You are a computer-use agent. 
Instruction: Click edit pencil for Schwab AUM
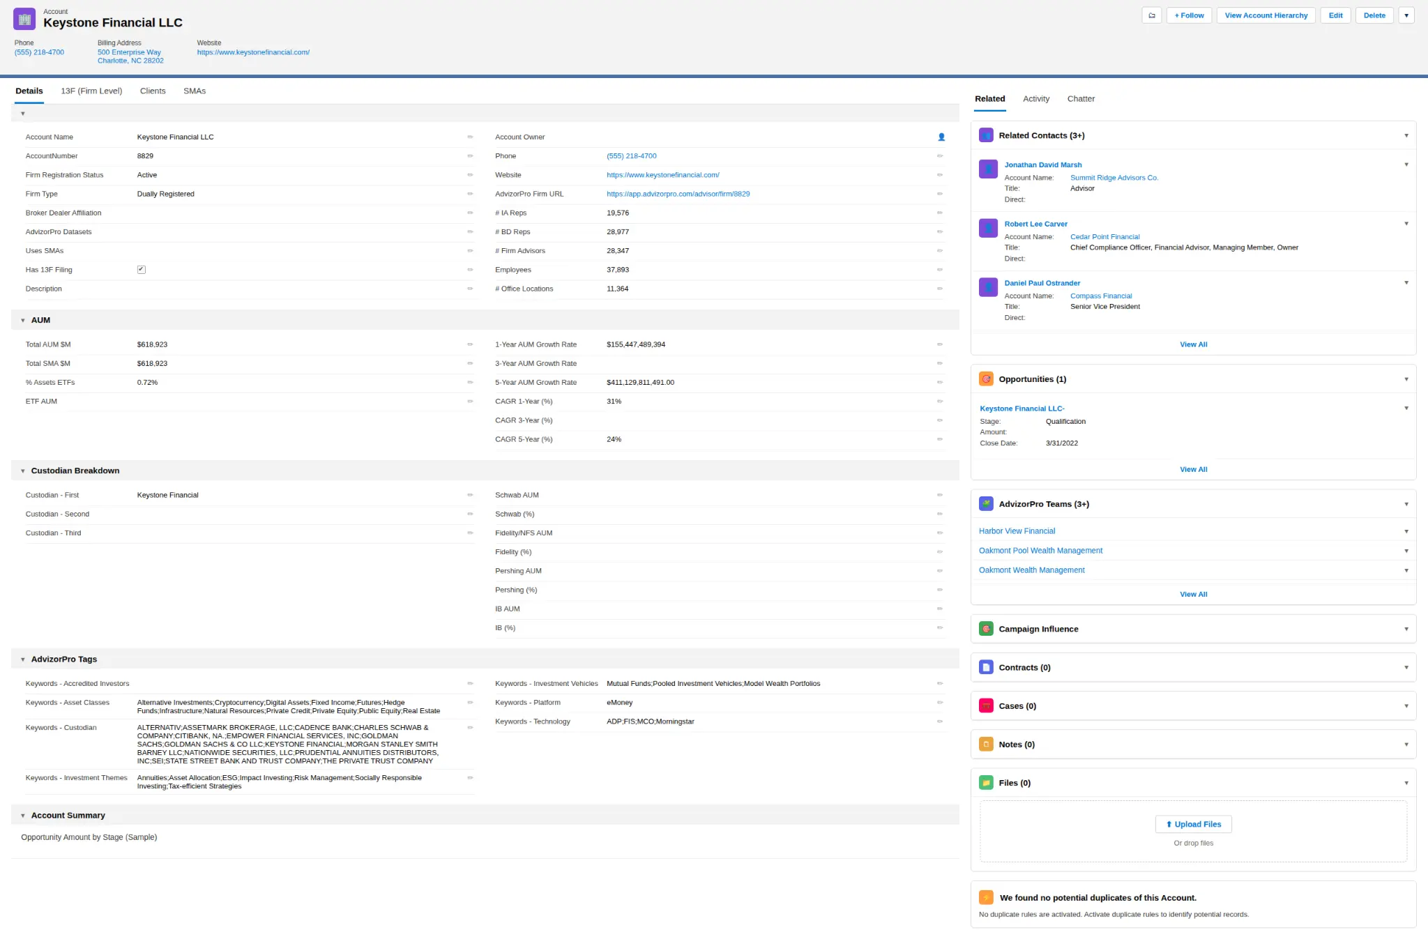tap(940, 495)
